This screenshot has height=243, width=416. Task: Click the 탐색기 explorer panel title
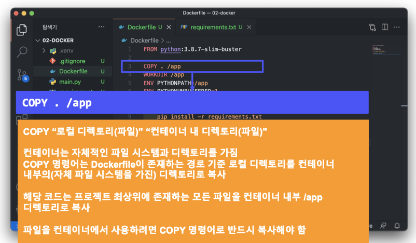coord(50,27)
